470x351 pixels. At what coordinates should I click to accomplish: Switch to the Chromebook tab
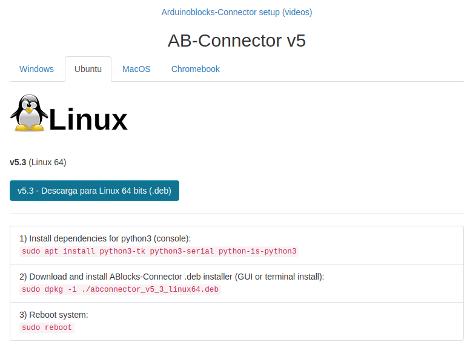click(x=195, y=69)
